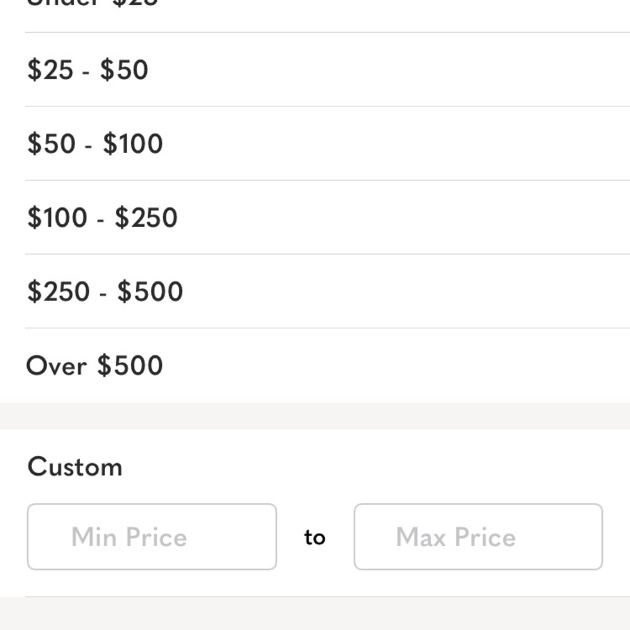Image resolution: width=630 pixels, height=630 pixels.
Task: Filter by Over $500
Action: coord(94,365)
